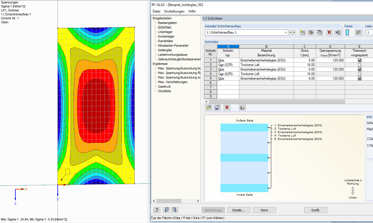The width and height of the screenshot is (373, 223).
Task: Open the help icon with question mark
Action: click(x=156, y=210)
